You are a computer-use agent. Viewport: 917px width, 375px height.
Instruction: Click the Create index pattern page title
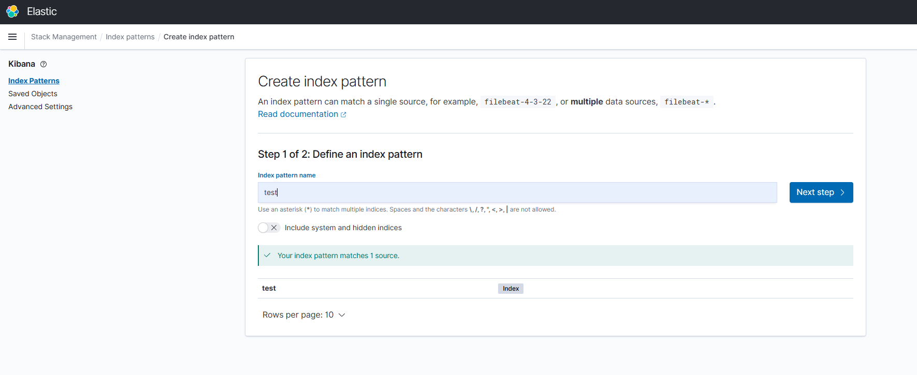[322, 82]
